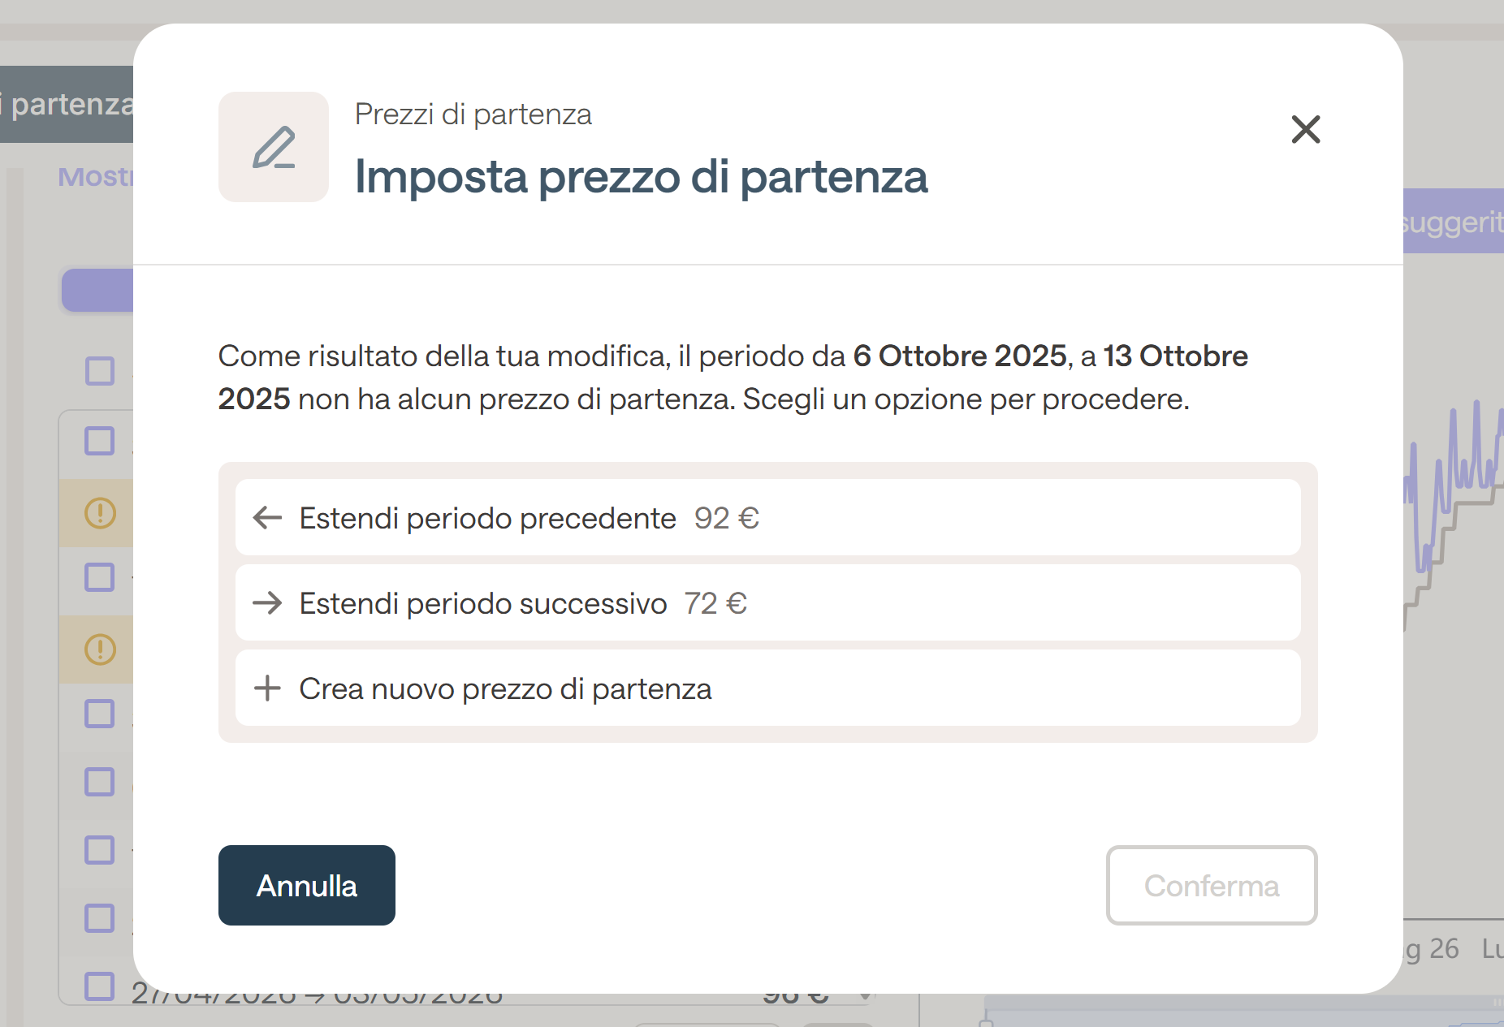This screenshot has width=1504, height=1027.
Task: Click the right arrow icon for next period
Action: (267, 602)
